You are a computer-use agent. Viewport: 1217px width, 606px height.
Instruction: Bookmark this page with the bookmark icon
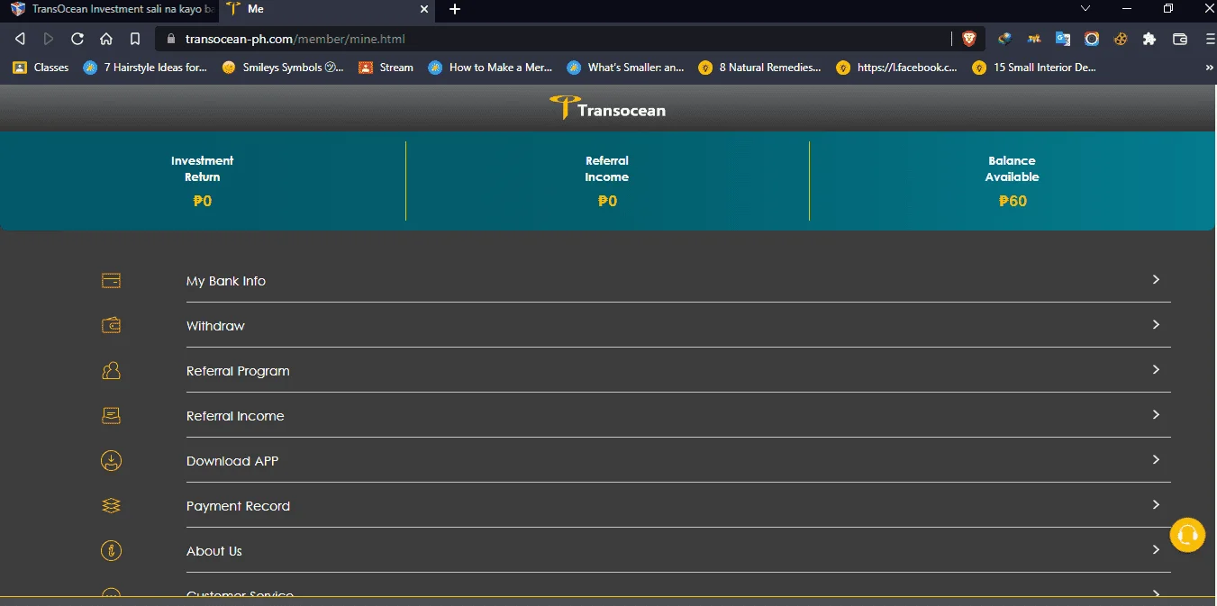pyautogui.click(x=134, y=39)
